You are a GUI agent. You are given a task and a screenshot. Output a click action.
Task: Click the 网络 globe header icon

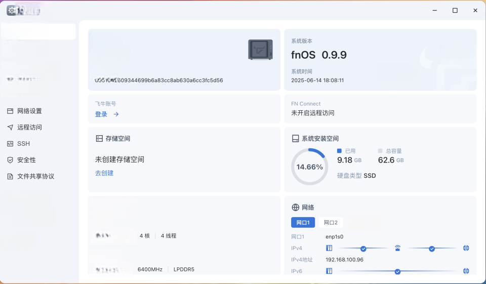coord(295,207)
